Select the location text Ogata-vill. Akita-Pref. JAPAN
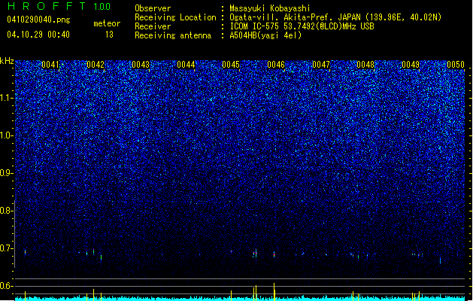This screenshot has height=301, width=473. [x=295, y=17]
